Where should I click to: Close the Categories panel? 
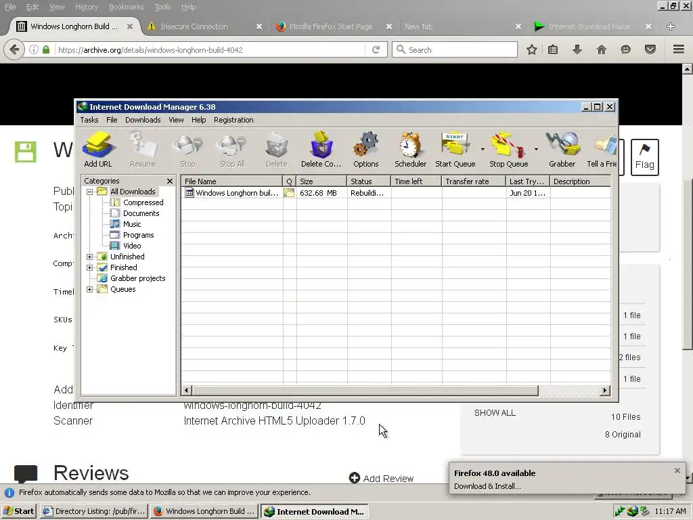(x=170, y=181)
